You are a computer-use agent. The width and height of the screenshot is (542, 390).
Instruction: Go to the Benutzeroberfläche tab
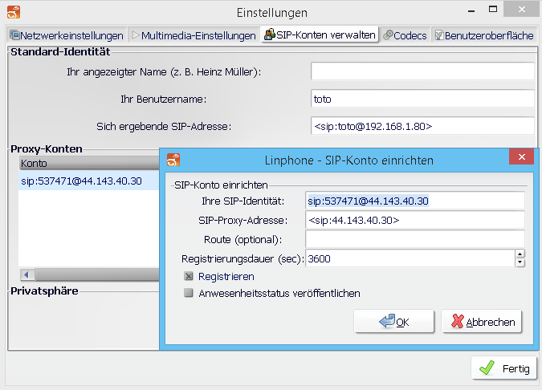484,35
